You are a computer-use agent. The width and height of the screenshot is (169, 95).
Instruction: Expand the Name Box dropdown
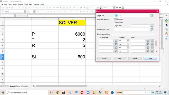(15, 16)
